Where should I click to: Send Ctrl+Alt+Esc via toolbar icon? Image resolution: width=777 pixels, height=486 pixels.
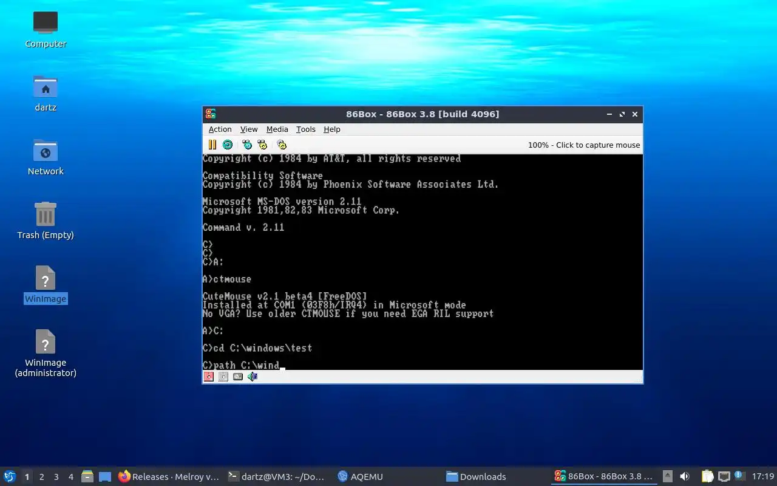click(262, 145)
